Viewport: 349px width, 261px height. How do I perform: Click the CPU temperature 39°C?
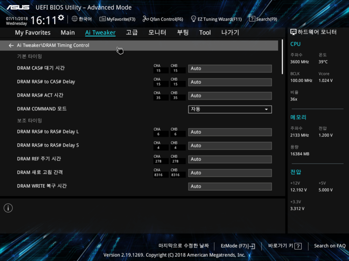[x=323, y=62]
